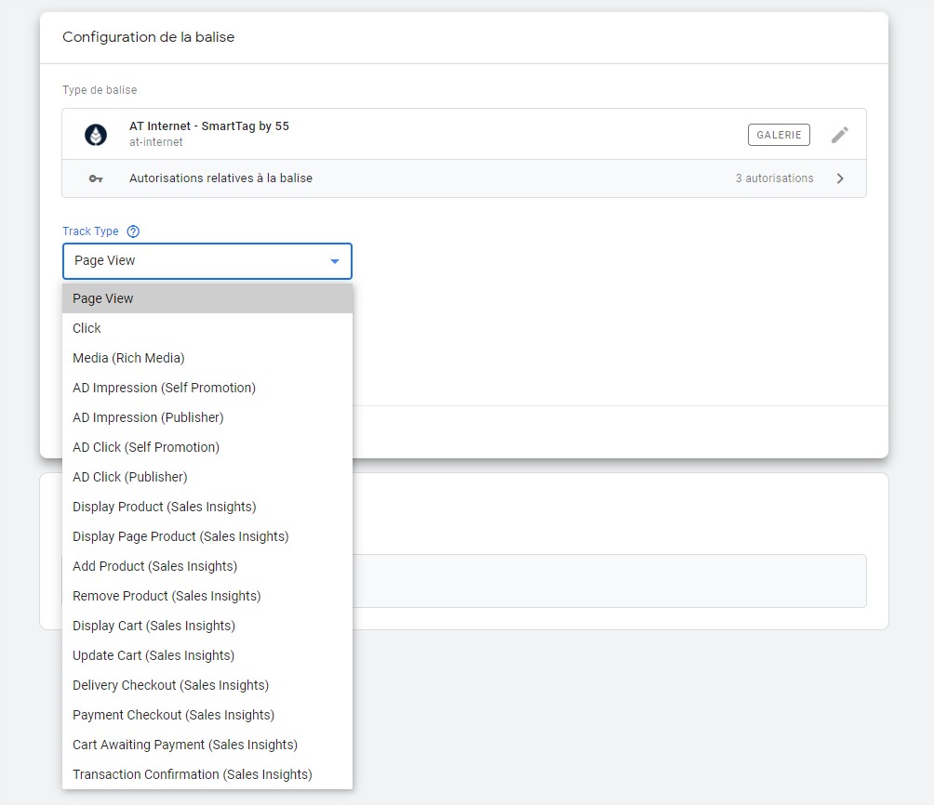Expand the tag authorisations chevron arrow

840,178
